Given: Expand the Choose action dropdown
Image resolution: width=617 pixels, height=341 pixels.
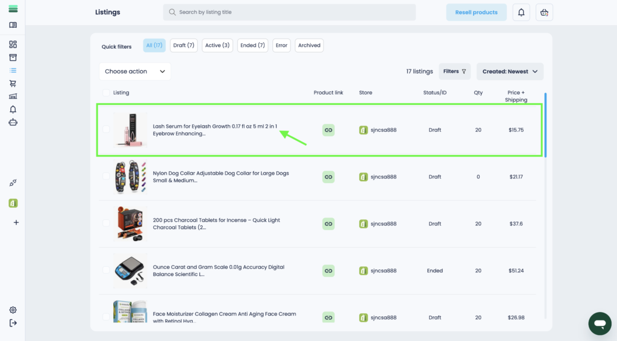Looking at the screenshot, I should click(135, 71).
